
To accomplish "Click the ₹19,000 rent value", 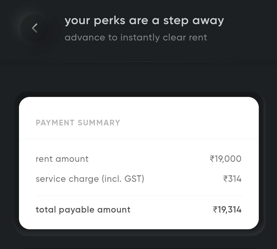I will click(225, 159).
